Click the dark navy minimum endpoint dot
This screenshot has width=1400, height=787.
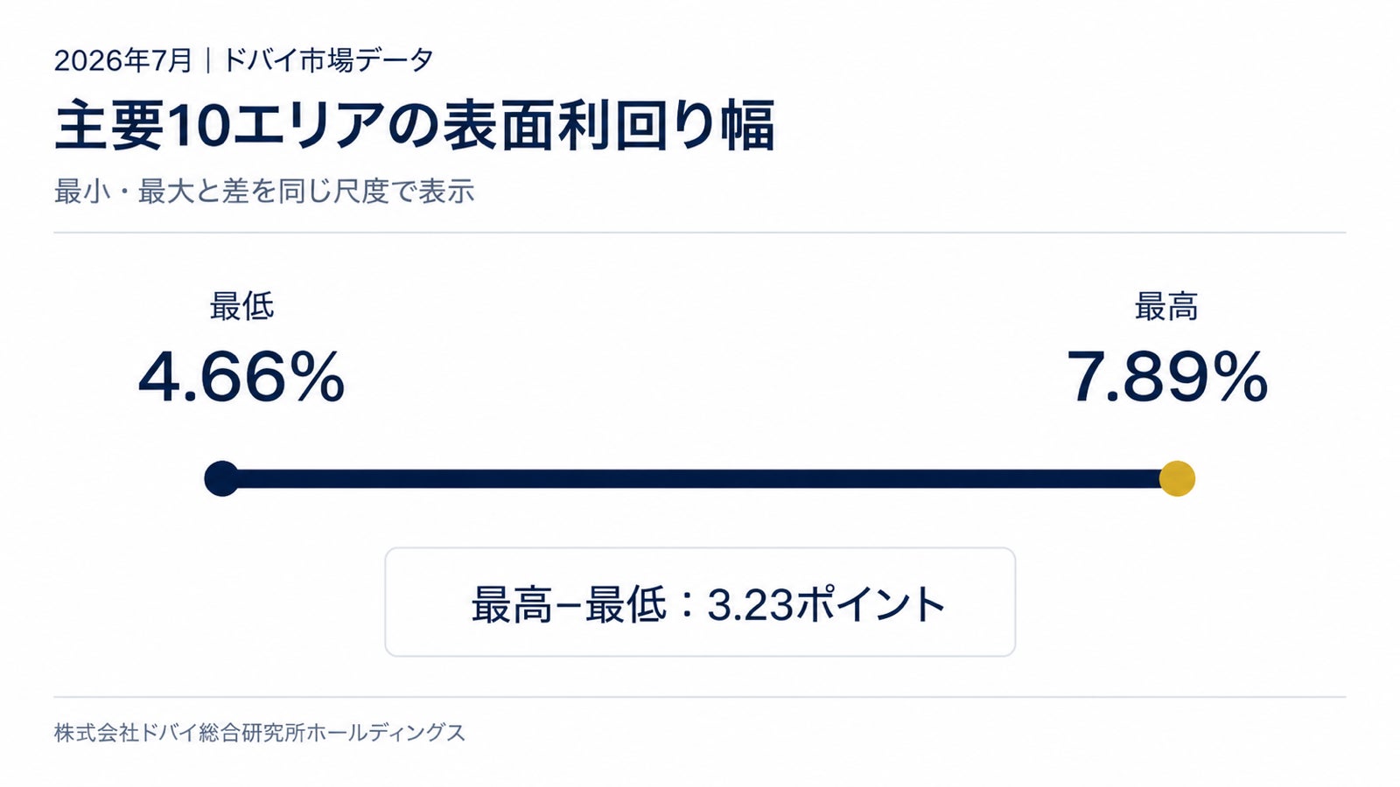point(221,478)
